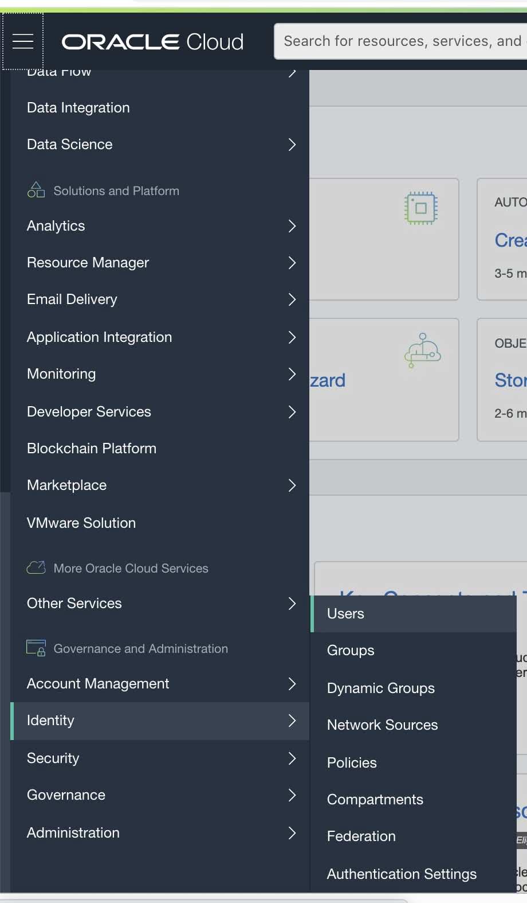Screen dimensions: 527x903
Task: Expand Developer Services submenu chevron
Action: click(x=292, y=412)
